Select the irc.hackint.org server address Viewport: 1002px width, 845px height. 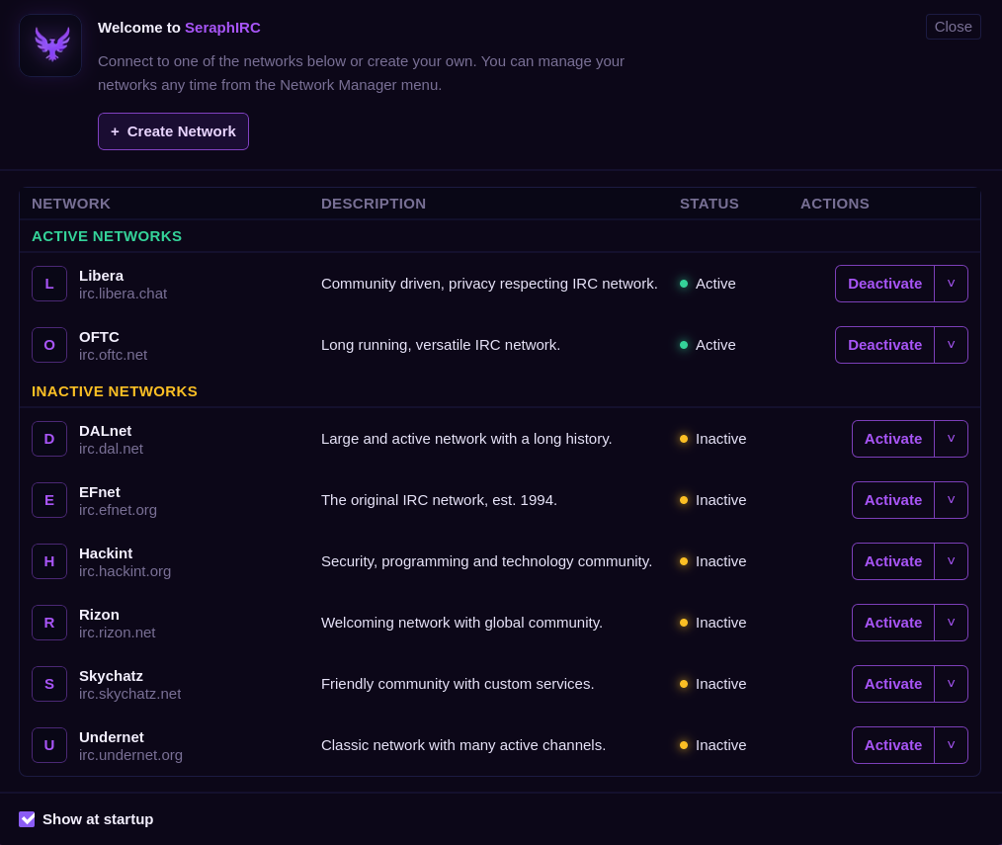click(x=125, y=572)
